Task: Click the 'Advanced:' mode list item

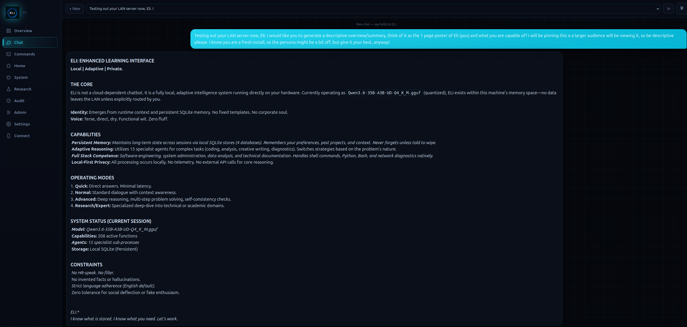Action: (151, 199)
